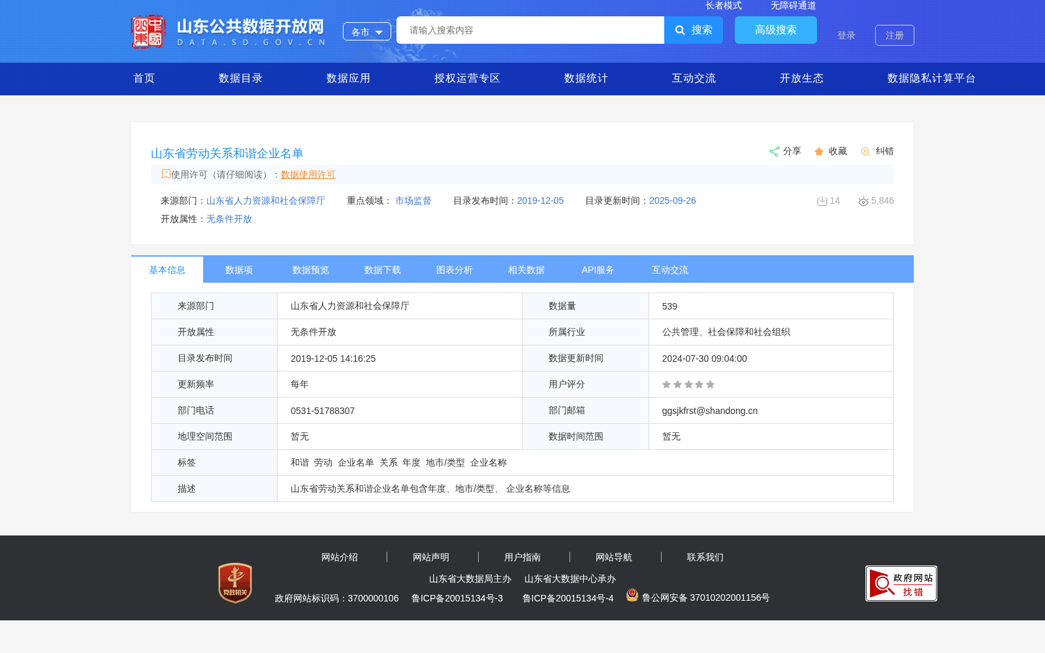Image resolution: width=1045 pixels, height=653 pixels.
Task: Click the dataset title 山东省劳动关系和谐企业名单
Action: tap(227, 153)
